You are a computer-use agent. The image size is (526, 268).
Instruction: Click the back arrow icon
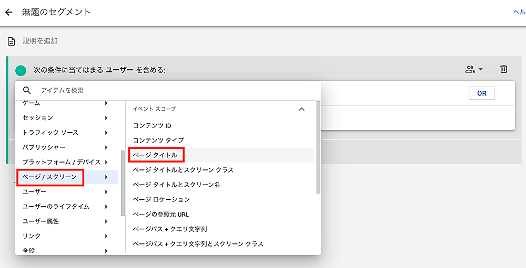8,12
